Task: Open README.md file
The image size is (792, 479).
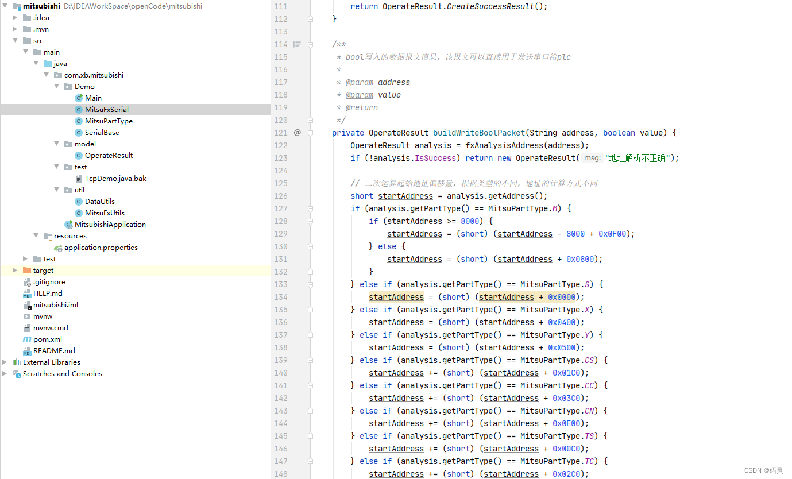Action: coord(54,351)
